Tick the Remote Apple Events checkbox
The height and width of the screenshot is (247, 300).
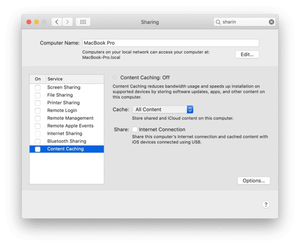(x=37, y=126)
